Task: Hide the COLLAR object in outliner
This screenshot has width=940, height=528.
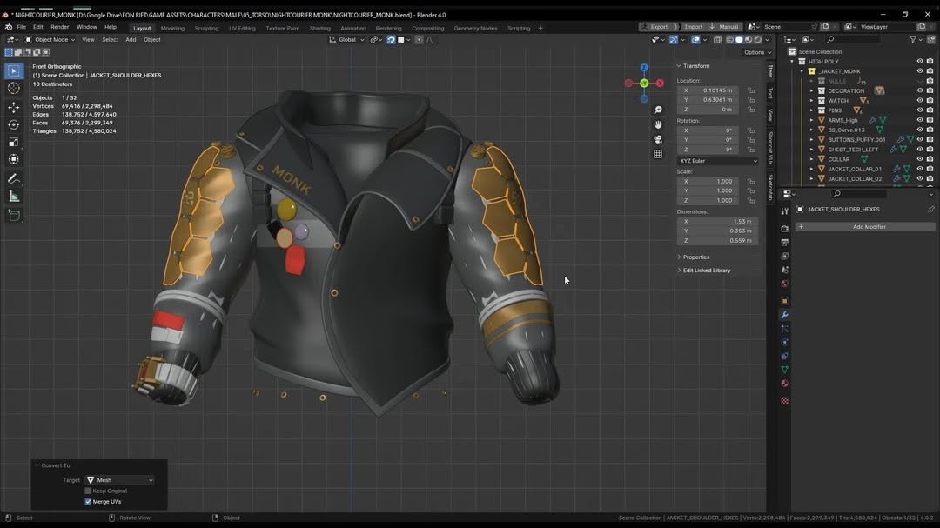Action: click(x=920, y=159)
